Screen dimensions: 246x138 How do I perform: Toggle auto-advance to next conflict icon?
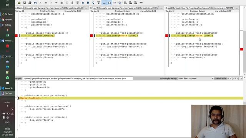pyautogui.click(x=99, y=3)
